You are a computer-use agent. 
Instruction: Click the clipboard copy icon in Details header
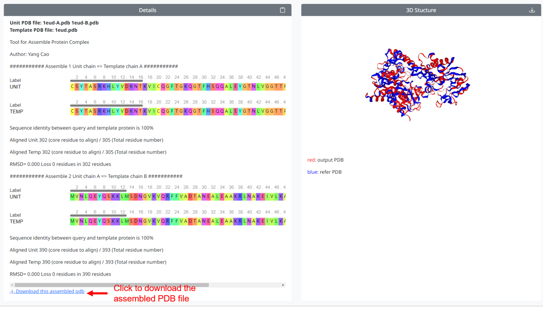tap(282, 10)
